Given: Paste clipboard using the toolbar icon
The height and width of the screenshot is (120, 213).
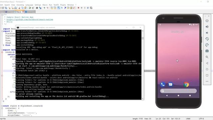Looking at the screenshot, I should tap(26, 8).
